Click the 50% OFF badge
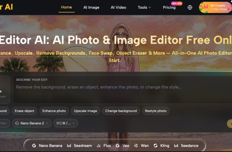232x152 pixels. click(177, 3)
